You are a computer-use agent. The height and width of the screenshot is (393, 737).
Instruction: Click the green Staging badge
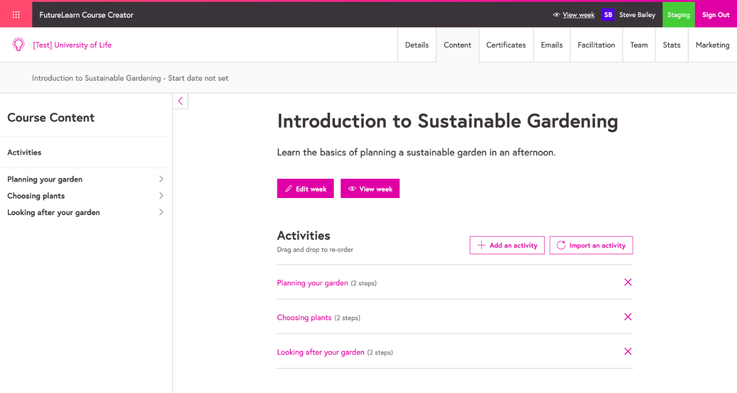pos(679,15)
